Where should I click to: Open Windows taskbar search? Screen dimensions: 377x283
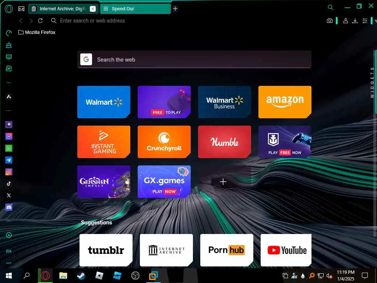pos(27,276)
